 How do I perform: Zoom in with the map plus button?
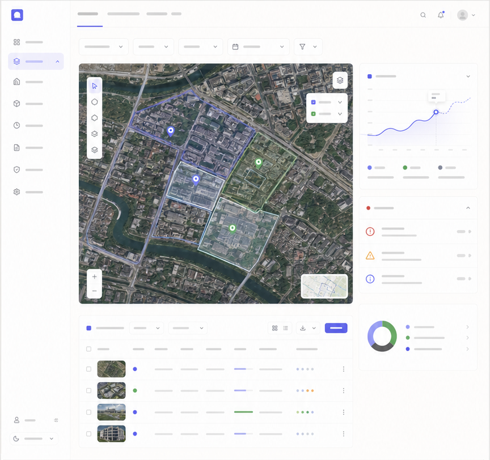point(94,276)
